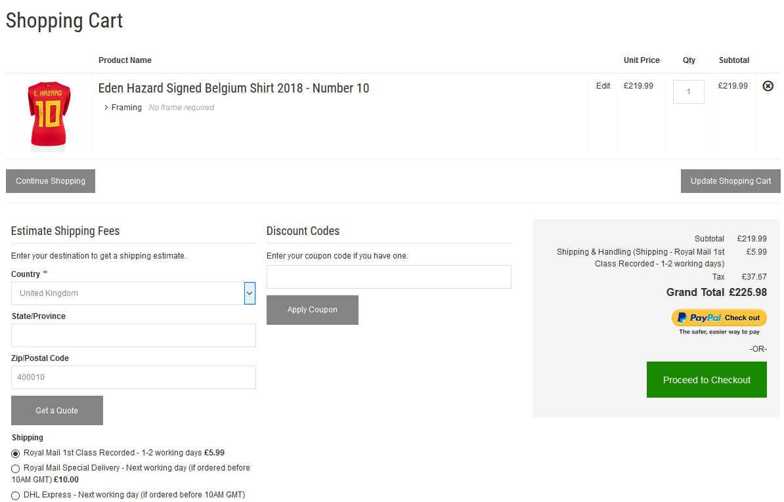Click Proceed to Checkout
This screenshot has width=784, height=502.
(x=707, y=380)
